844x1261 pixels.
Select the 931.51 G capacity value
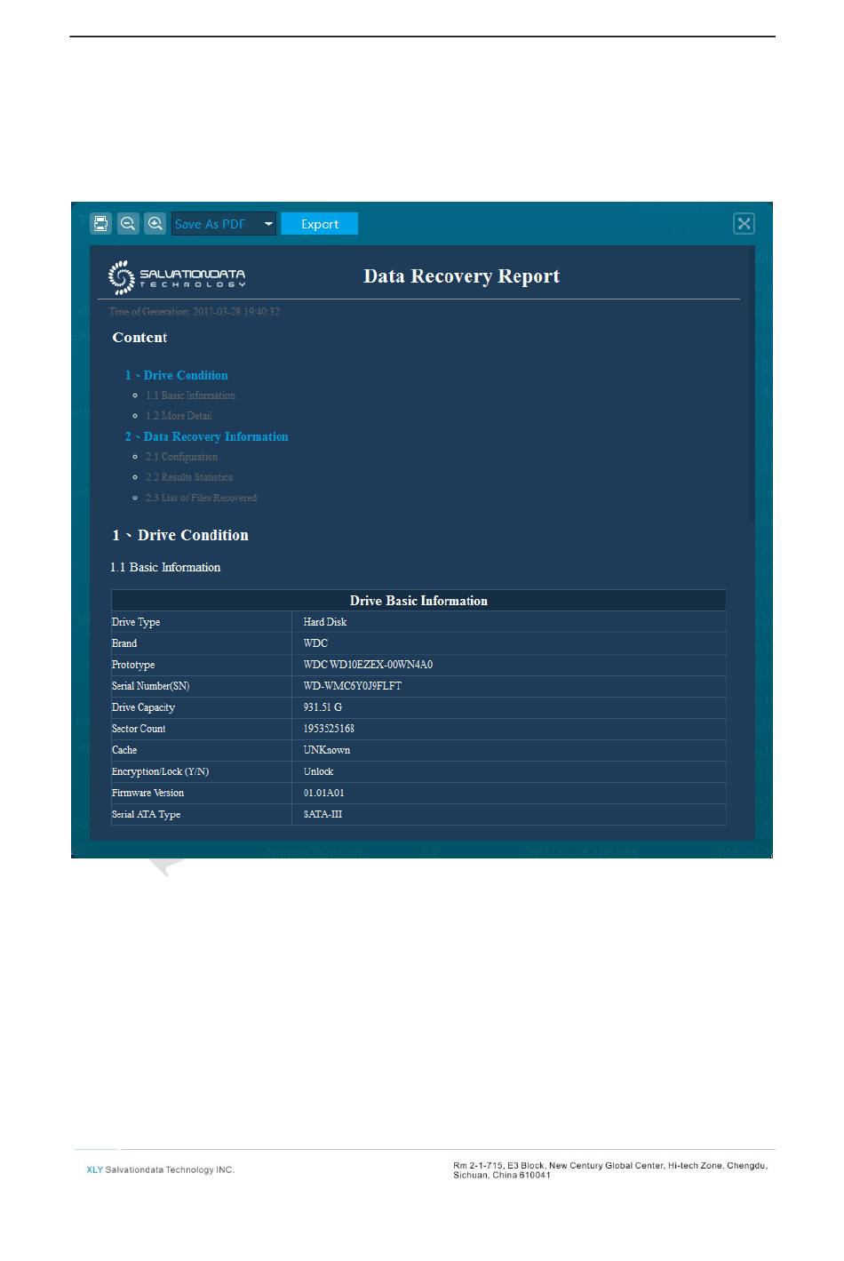click(x=322, y=707)
